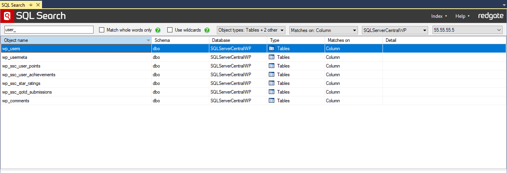Screen dimensions: 507x173
Task: Click Column cell in wp_ssc_star_ratings row
Action: (x=354, y=83)
